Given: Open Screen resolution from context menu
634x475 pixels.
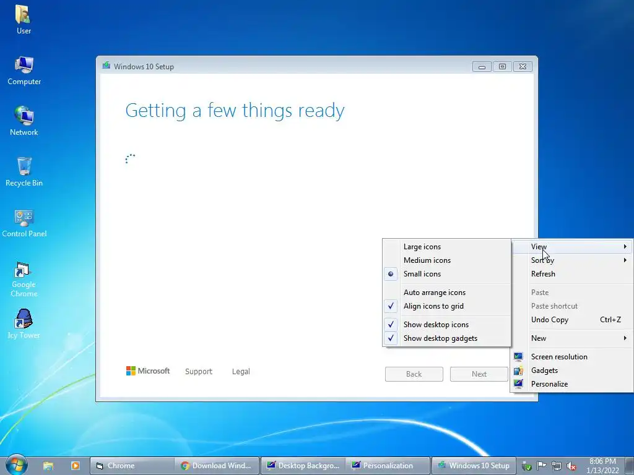Looking at the screenshot, I should point(571,357).
